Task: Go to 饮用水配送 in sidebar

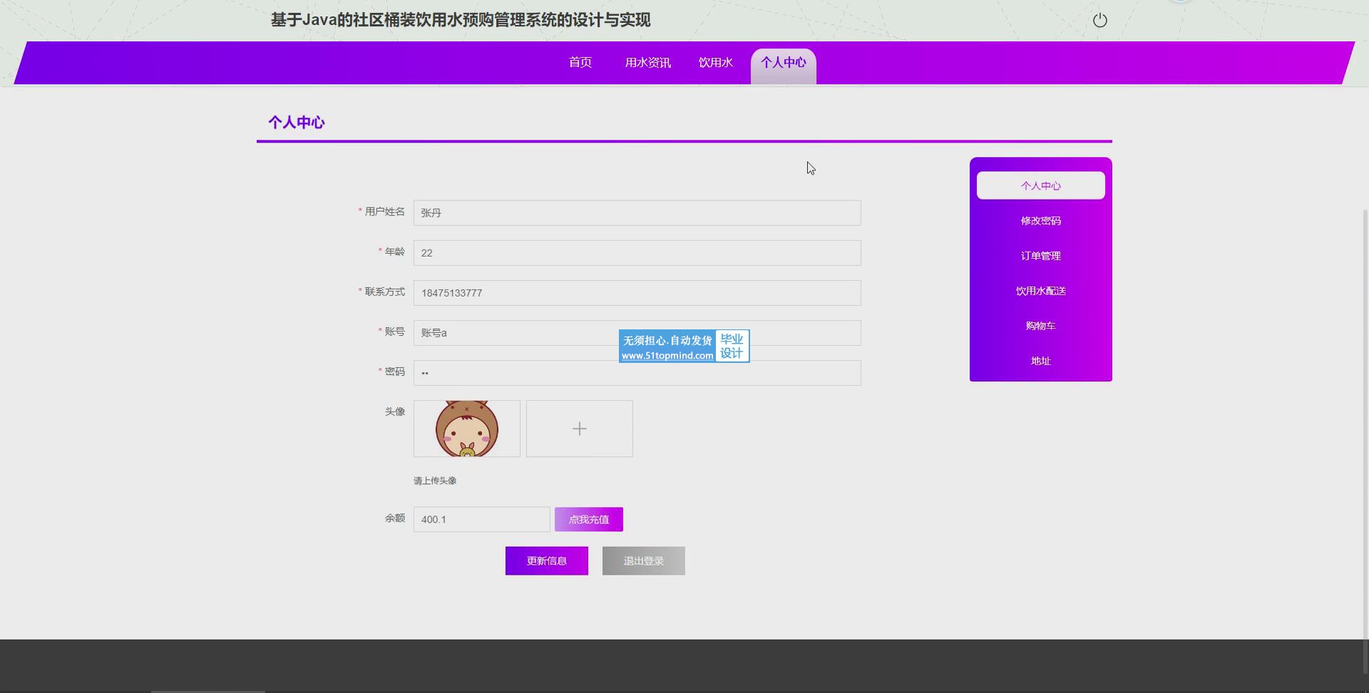Action: pyautogui.click(x=1040, y=291)
